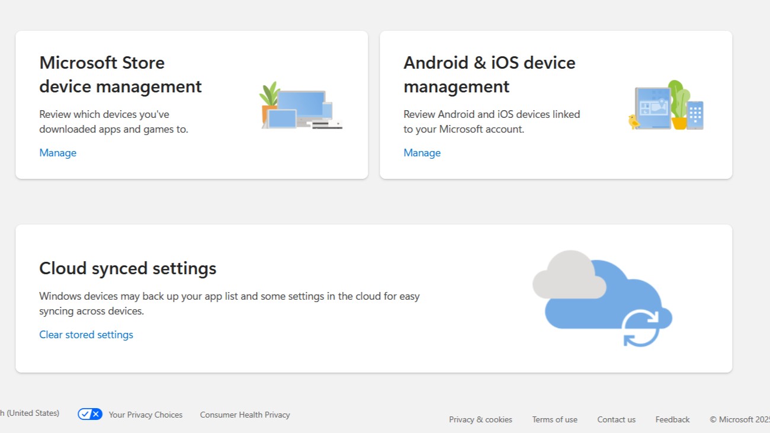Click the tablet and phone illustration
Image resolution: width=770 pixels, height=433 pixels.
666,107
